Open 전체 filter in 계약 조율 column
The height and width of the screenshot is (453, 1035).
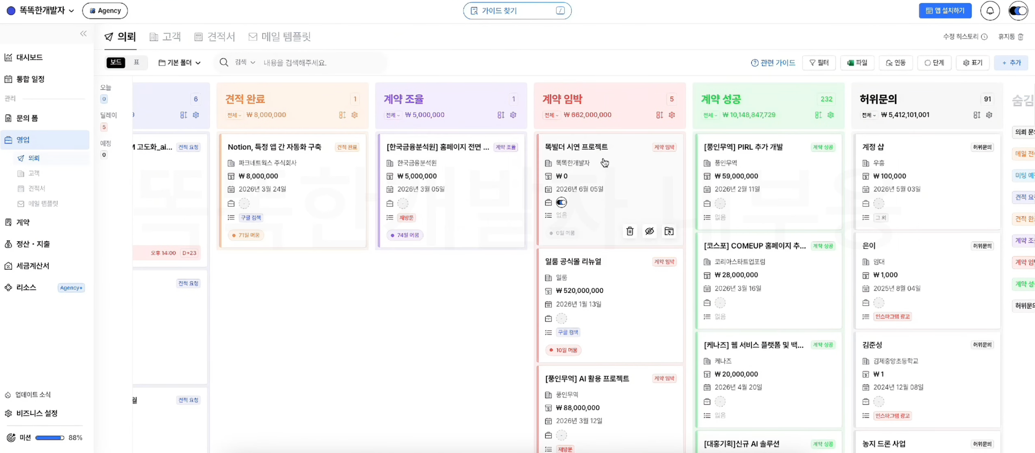click(x=393, y=115)
